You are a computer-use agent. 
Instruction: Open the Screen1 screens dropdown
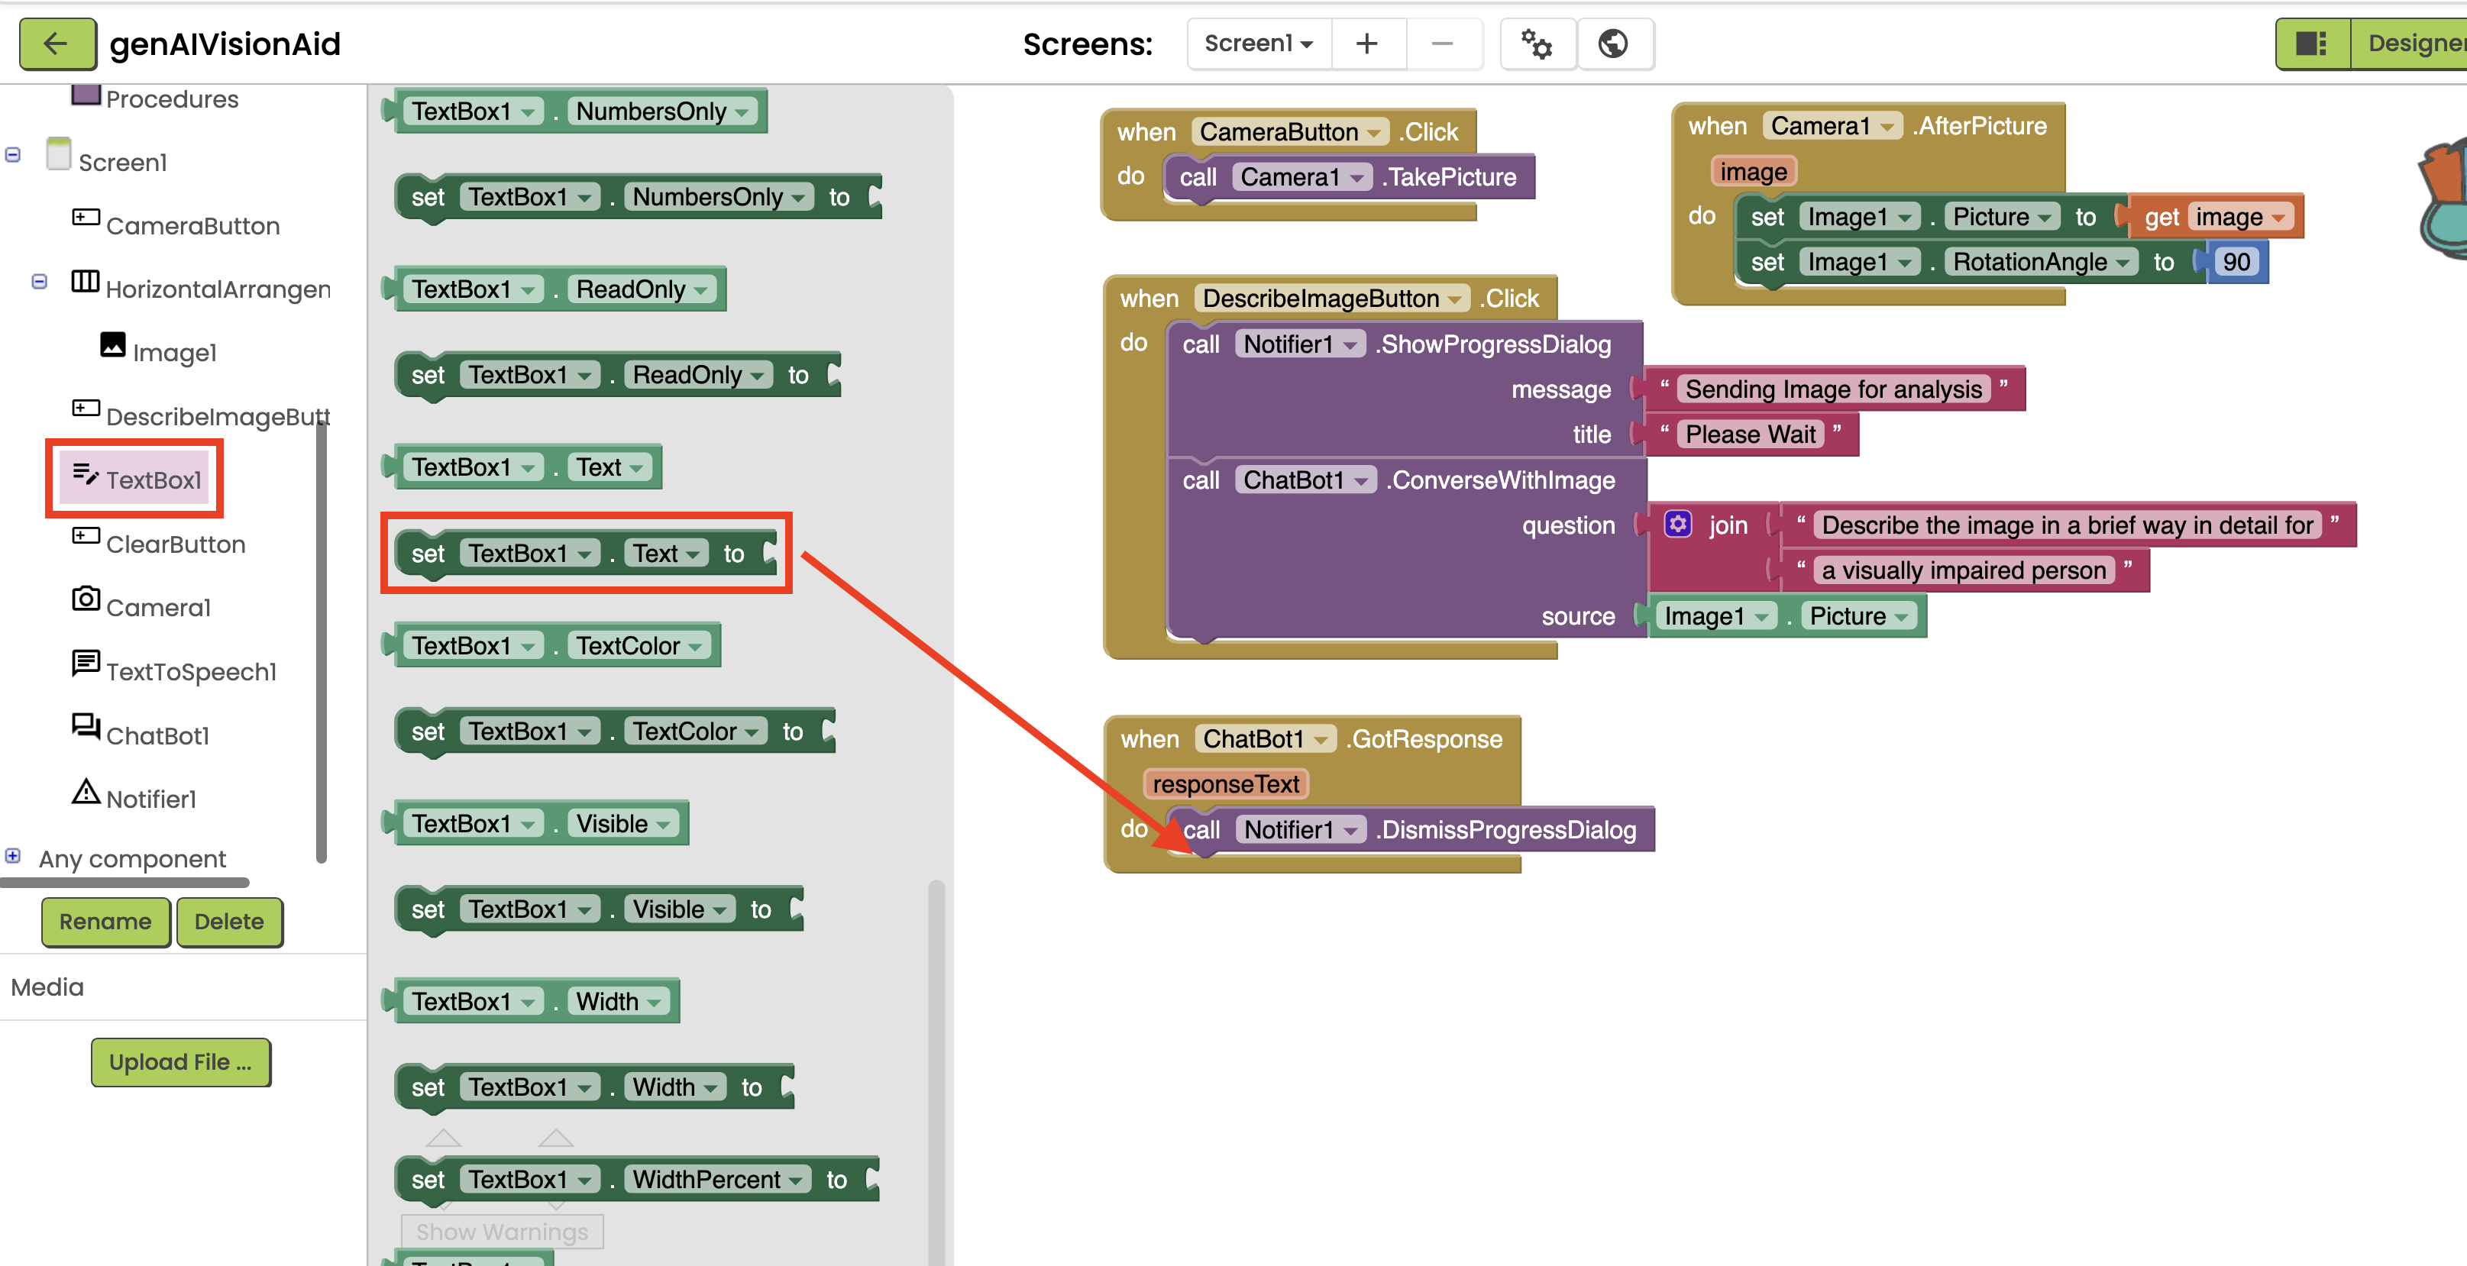pos(1259,43)
